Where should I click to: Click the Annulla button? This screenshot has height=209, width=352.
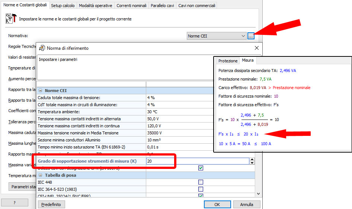[x=246, y=204]
